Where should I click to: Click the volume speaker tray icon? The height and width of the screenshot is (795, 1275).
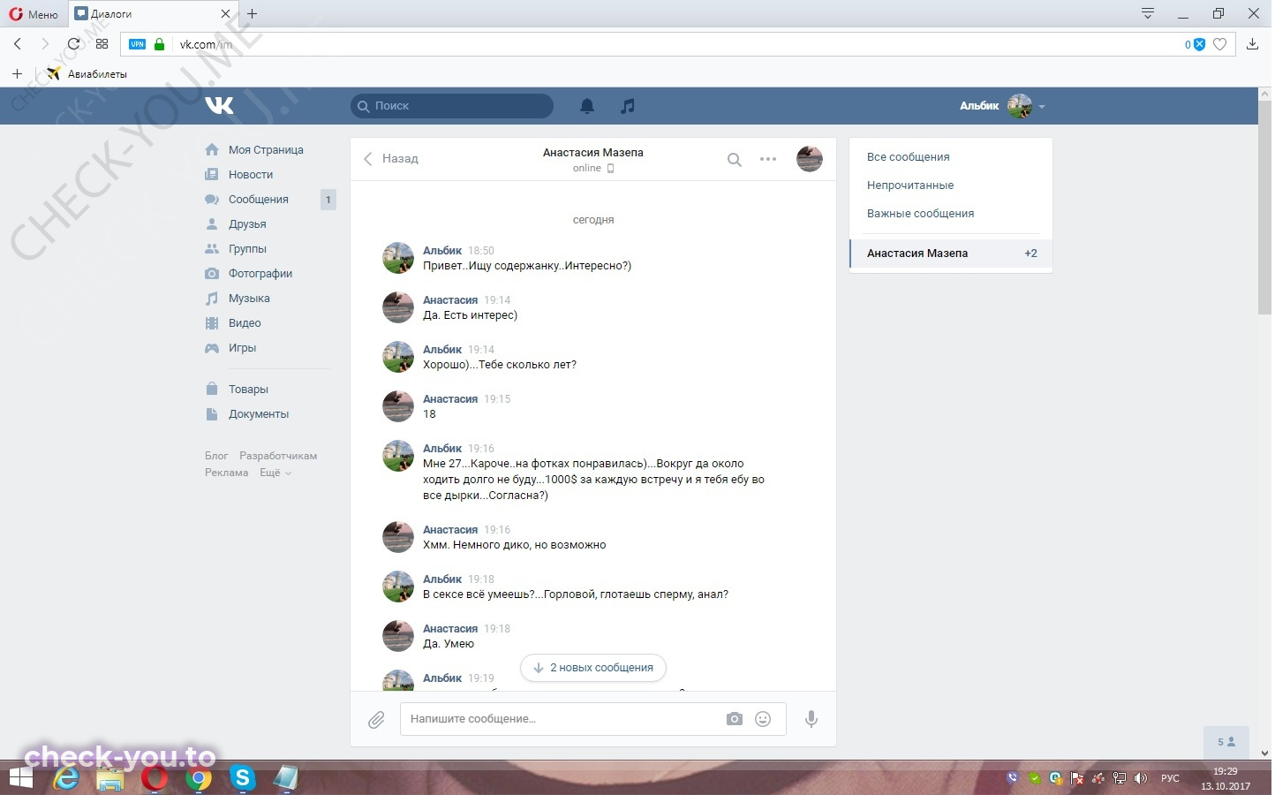tap(1141, 778)
